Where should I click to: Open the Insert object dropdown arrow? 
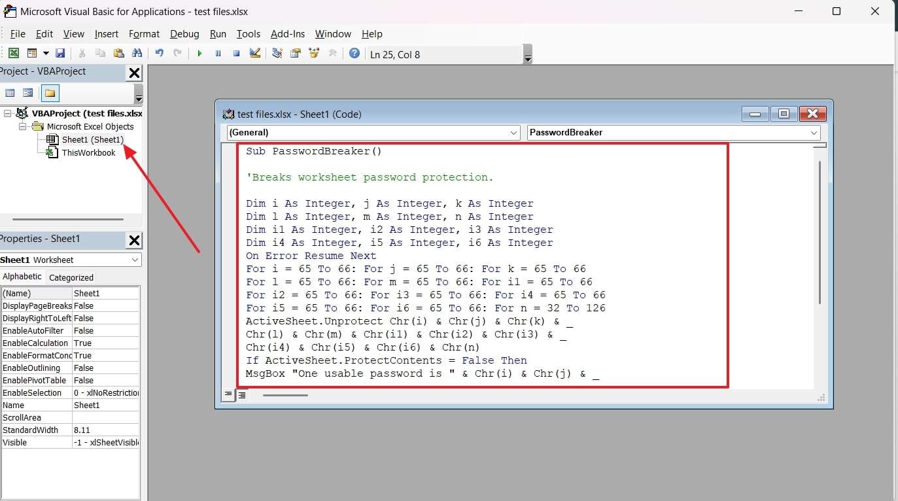point(46,54)
